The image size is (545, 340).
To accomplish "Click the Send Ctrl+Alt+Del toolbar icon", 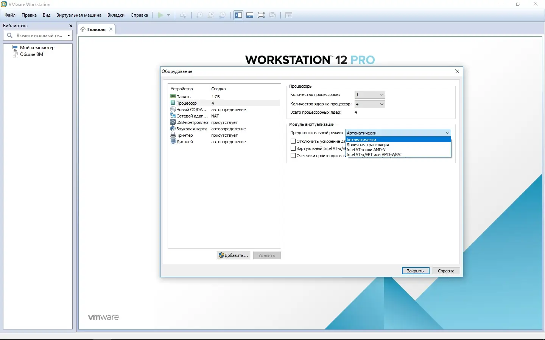I will [x=183, y=15].
